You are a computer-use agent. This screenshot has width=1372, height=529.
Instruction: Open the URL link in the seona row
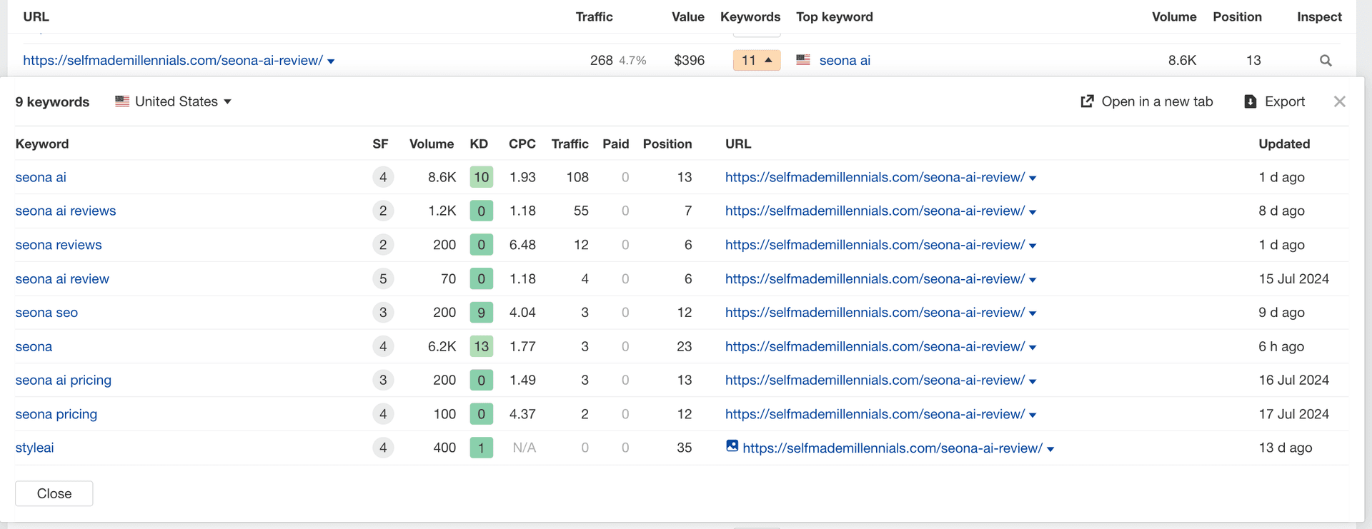tap(875, 346)
